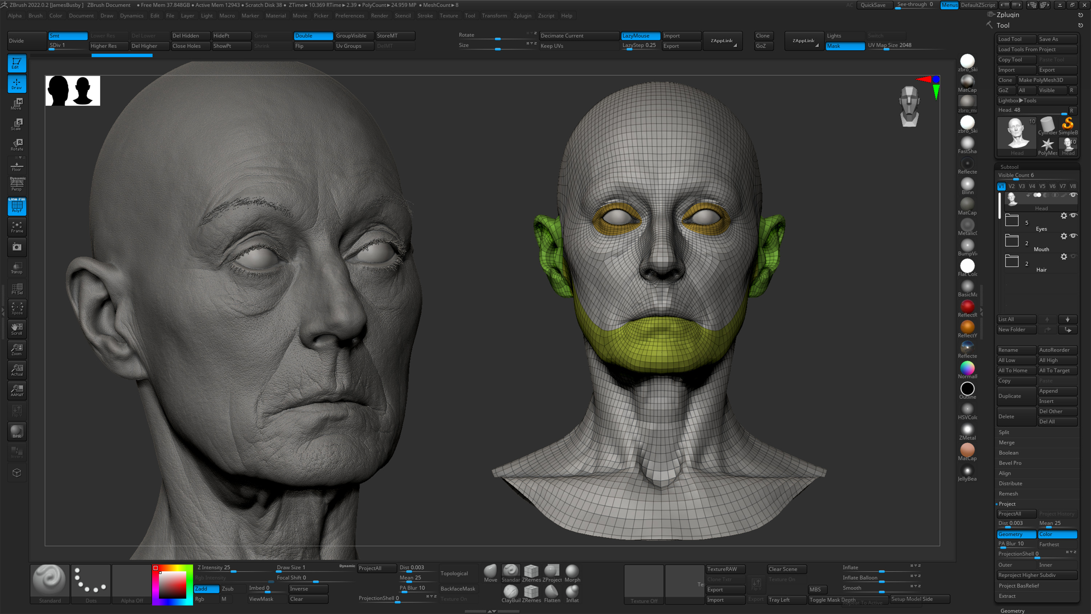Click the Frame icon in the left toolbar
This screenshot has width=1091, height=614.
point(17,227)
